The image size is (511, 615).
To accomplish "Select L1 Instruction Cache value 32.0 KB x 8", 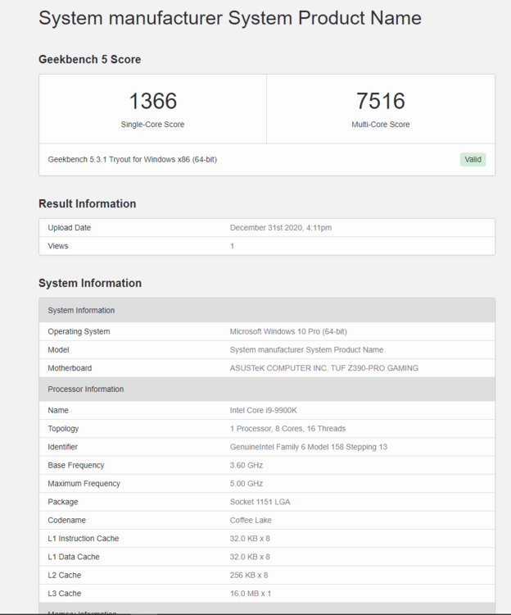I will tap(250, 539).
